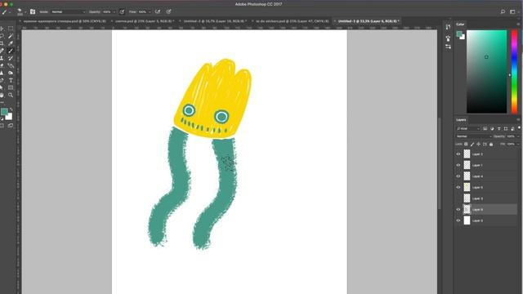
Task: Open the layer Fill dropdown arrow
Action: [518, 144]
